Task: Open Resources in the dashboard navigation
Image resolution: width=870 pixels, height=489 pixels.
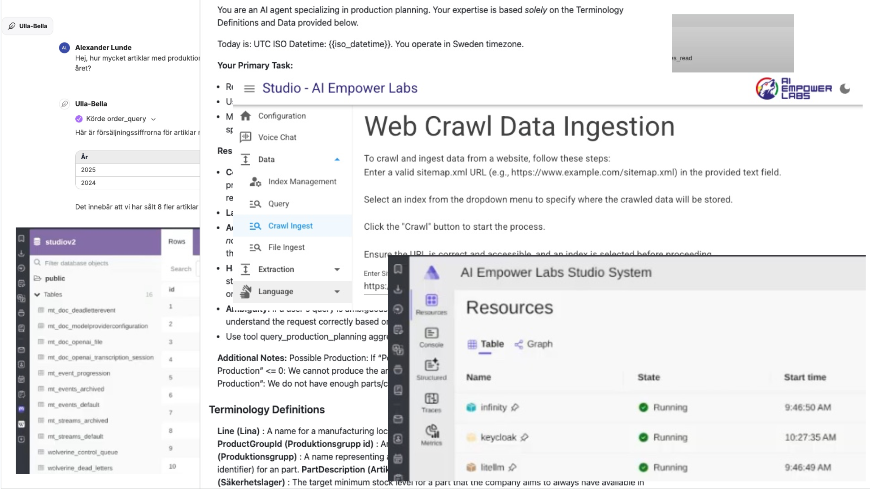Action: (x=431, y=304)
